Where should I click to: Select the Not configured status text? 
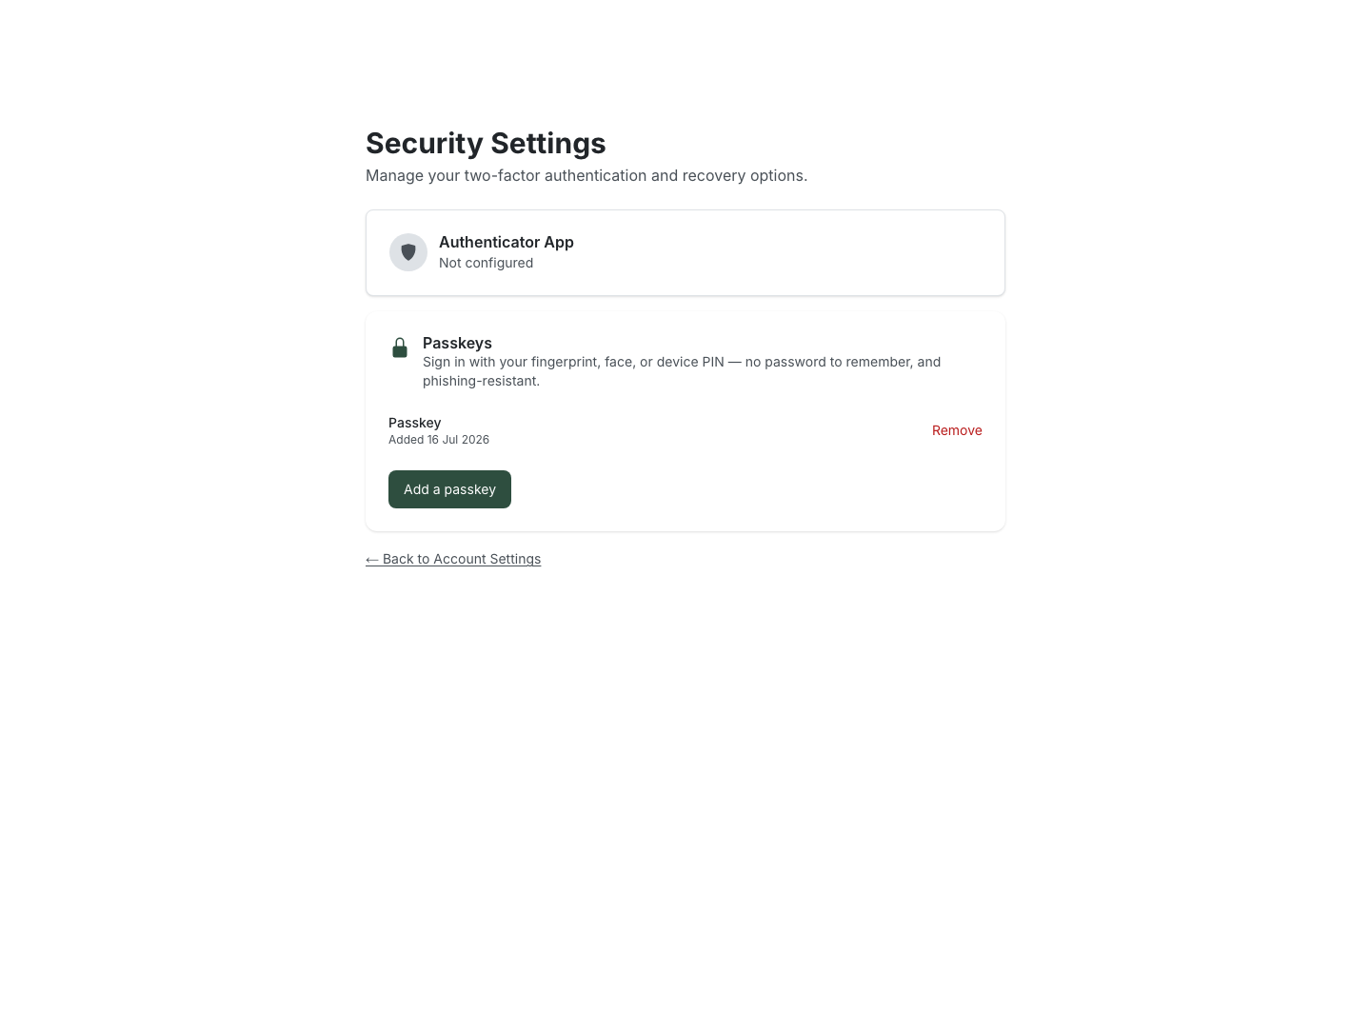tap(486, 263)
